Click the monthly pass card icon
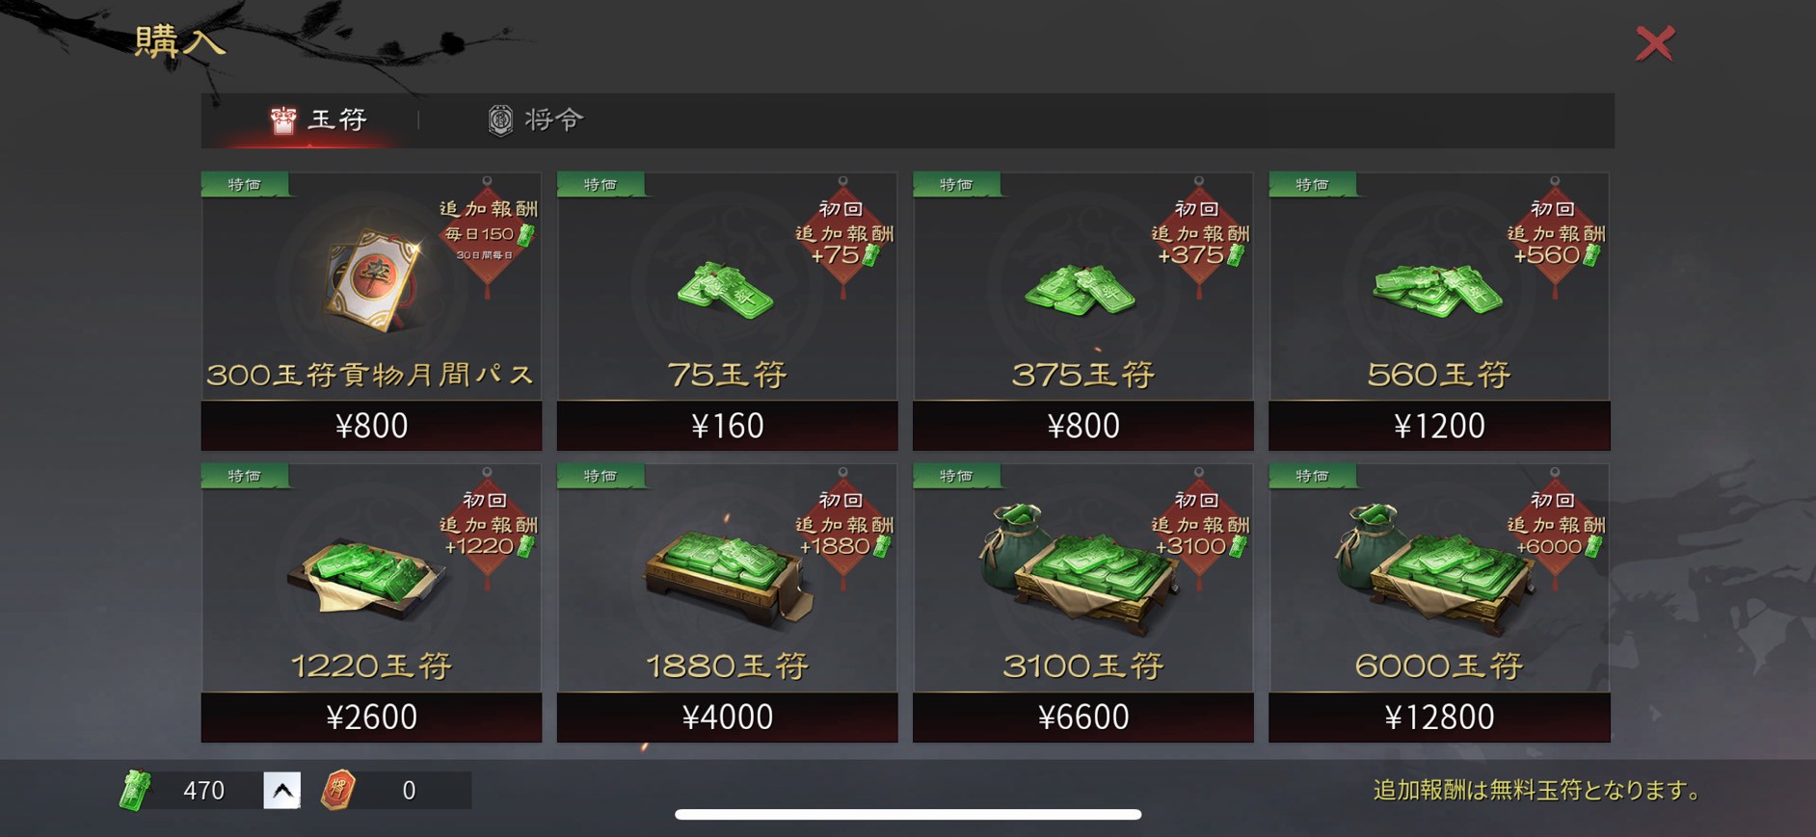The image size is (1816, 837). pos(373,280)
